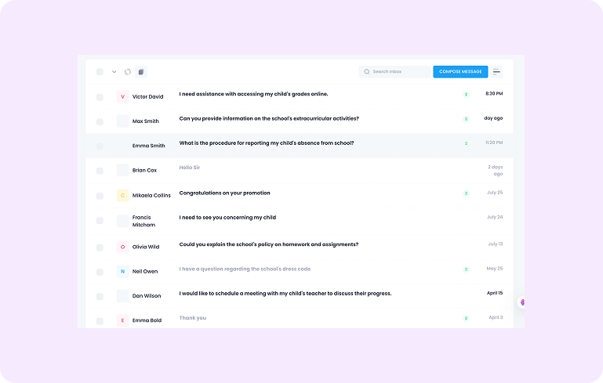The image size is (603, 383).
Task: Toggle the select-all checkbox in toolbar
Action: pos(100,72)
